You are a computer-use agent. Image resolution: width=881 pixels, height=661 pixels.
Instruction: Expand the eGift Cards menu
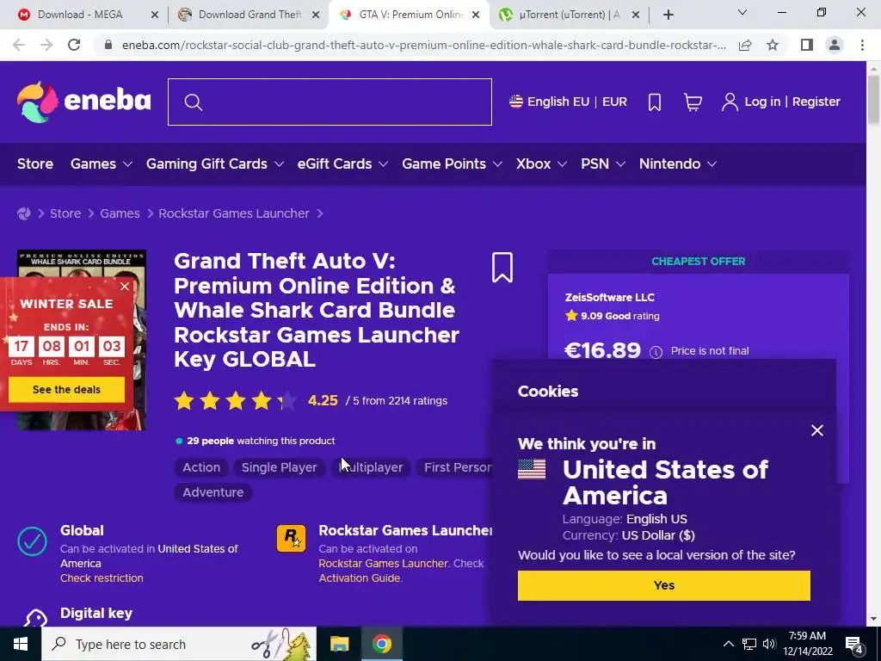click(x=342, y=164)
